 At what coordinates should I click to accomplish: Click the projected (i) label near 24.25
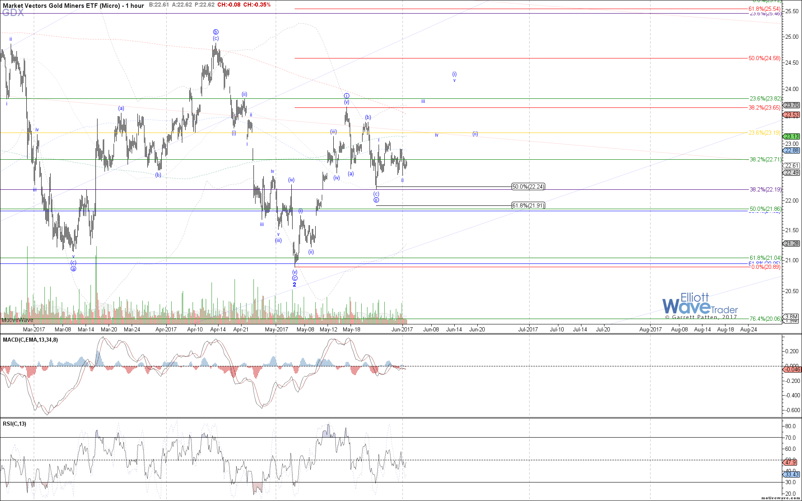[x=454, y=74]
